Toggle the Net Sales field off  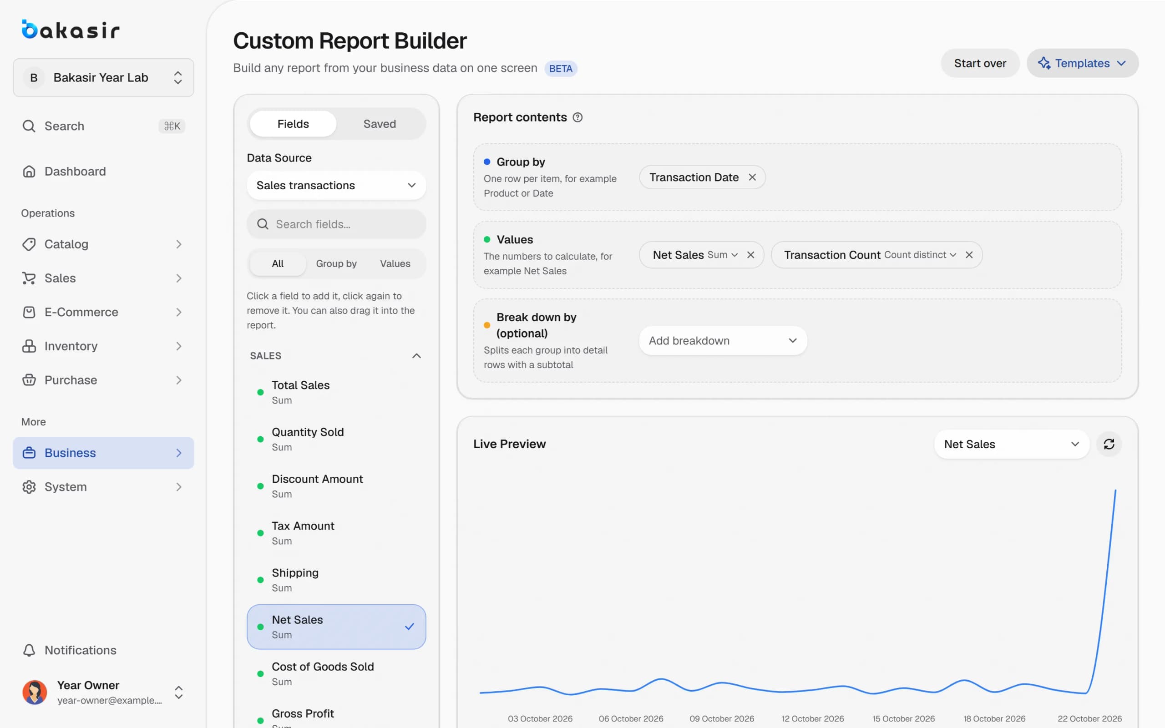pyautogui.click(x=336, y=627)
